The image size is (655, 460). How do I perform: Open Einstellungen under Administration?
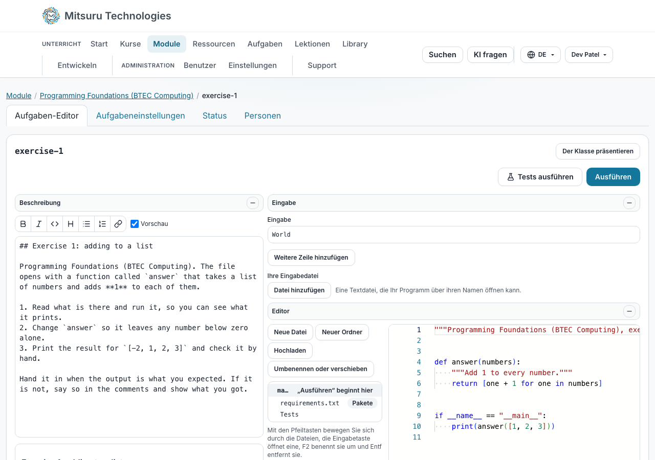click(x=253, y=65)
